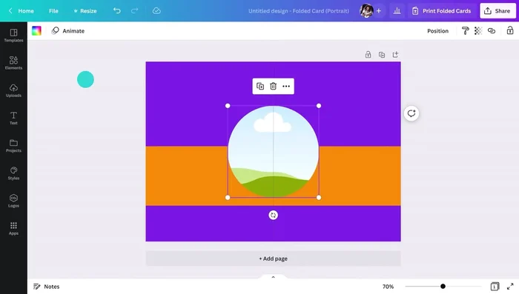Screen dimensions: 519x294
Task: Click the 70% zoom level
Action: point(388,287)
